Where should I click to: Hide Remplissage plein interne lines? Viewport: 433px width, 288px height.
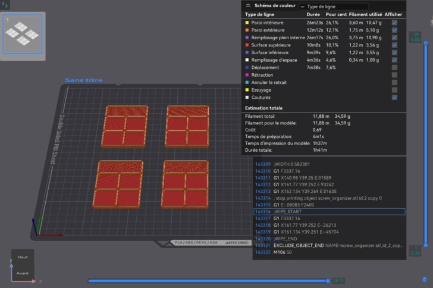[394, 37]
